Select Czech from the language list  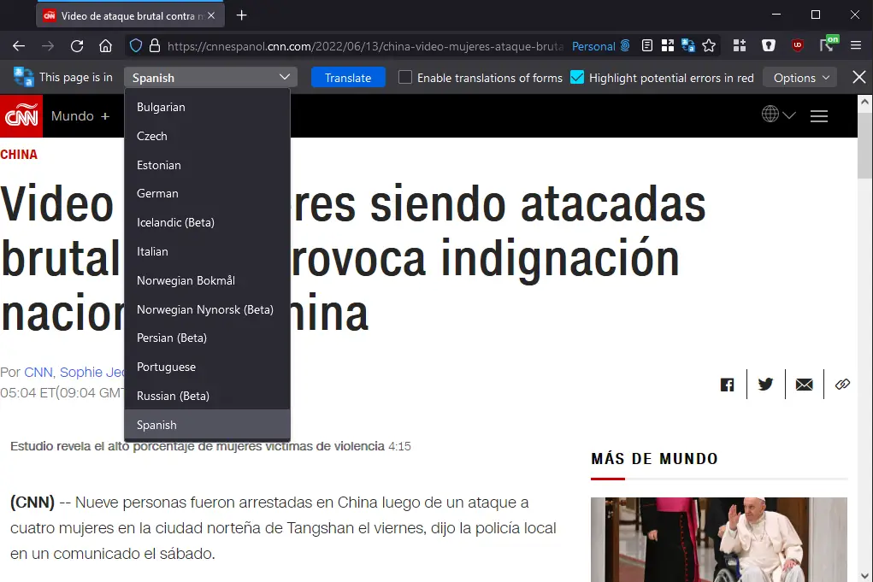point(207,136)
